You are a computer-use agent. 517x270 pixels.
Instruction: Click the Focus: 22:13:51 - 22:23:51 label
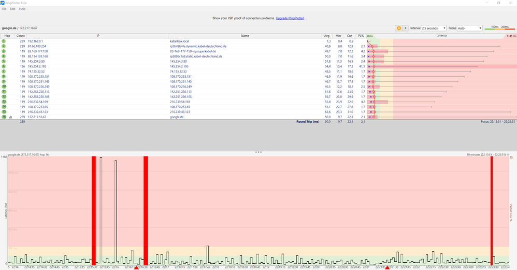click(498, 122)
